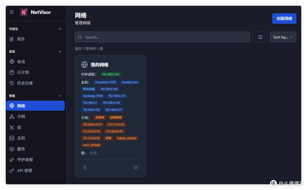Delete 我的网络 with trash icon
This screenshot has width=307, height=190.
pyautogui.click(x=85, y=168)
